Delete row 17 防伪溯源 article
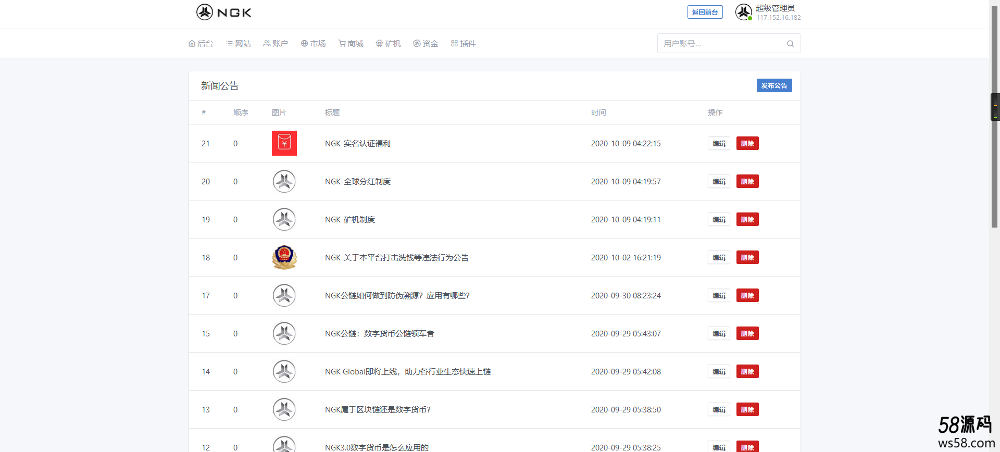The height and width of the screenshot is (452, 1000). pyautogui.click(x=747, y=295)
